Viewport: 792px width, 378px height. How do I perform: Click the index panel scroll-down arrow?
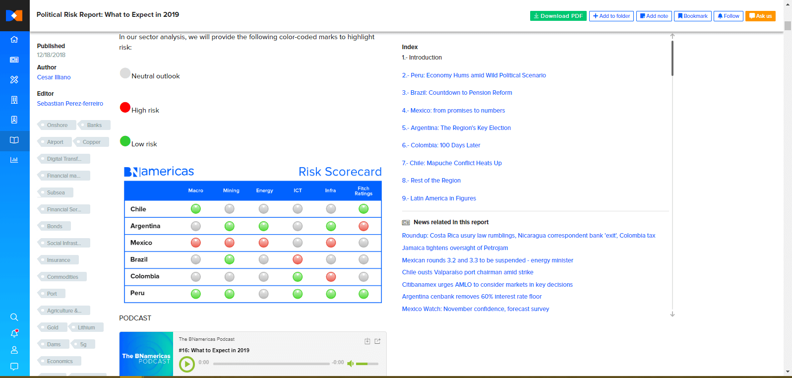tap(672, 315)
